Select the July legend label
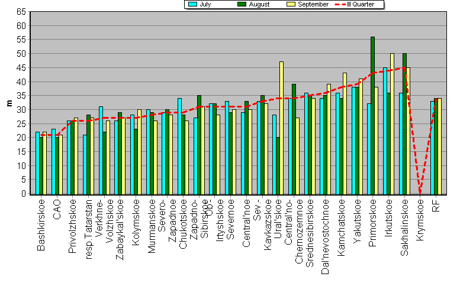Screen dimensions: 460x283 coord(205,4)
